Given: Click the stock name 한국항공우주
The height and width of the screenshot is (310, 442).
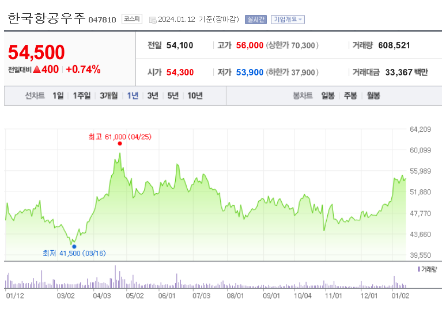Looking at the screenshot, I should coord(46,18).
